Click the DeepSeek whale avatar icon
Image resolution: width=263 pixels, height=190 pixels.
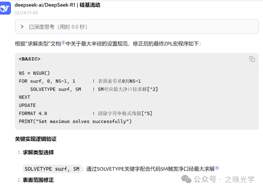[6, 9]
